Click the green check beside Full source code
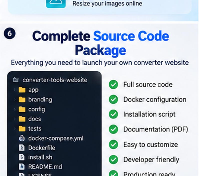This screenshot has width=199, height=176. pos(114,84)
